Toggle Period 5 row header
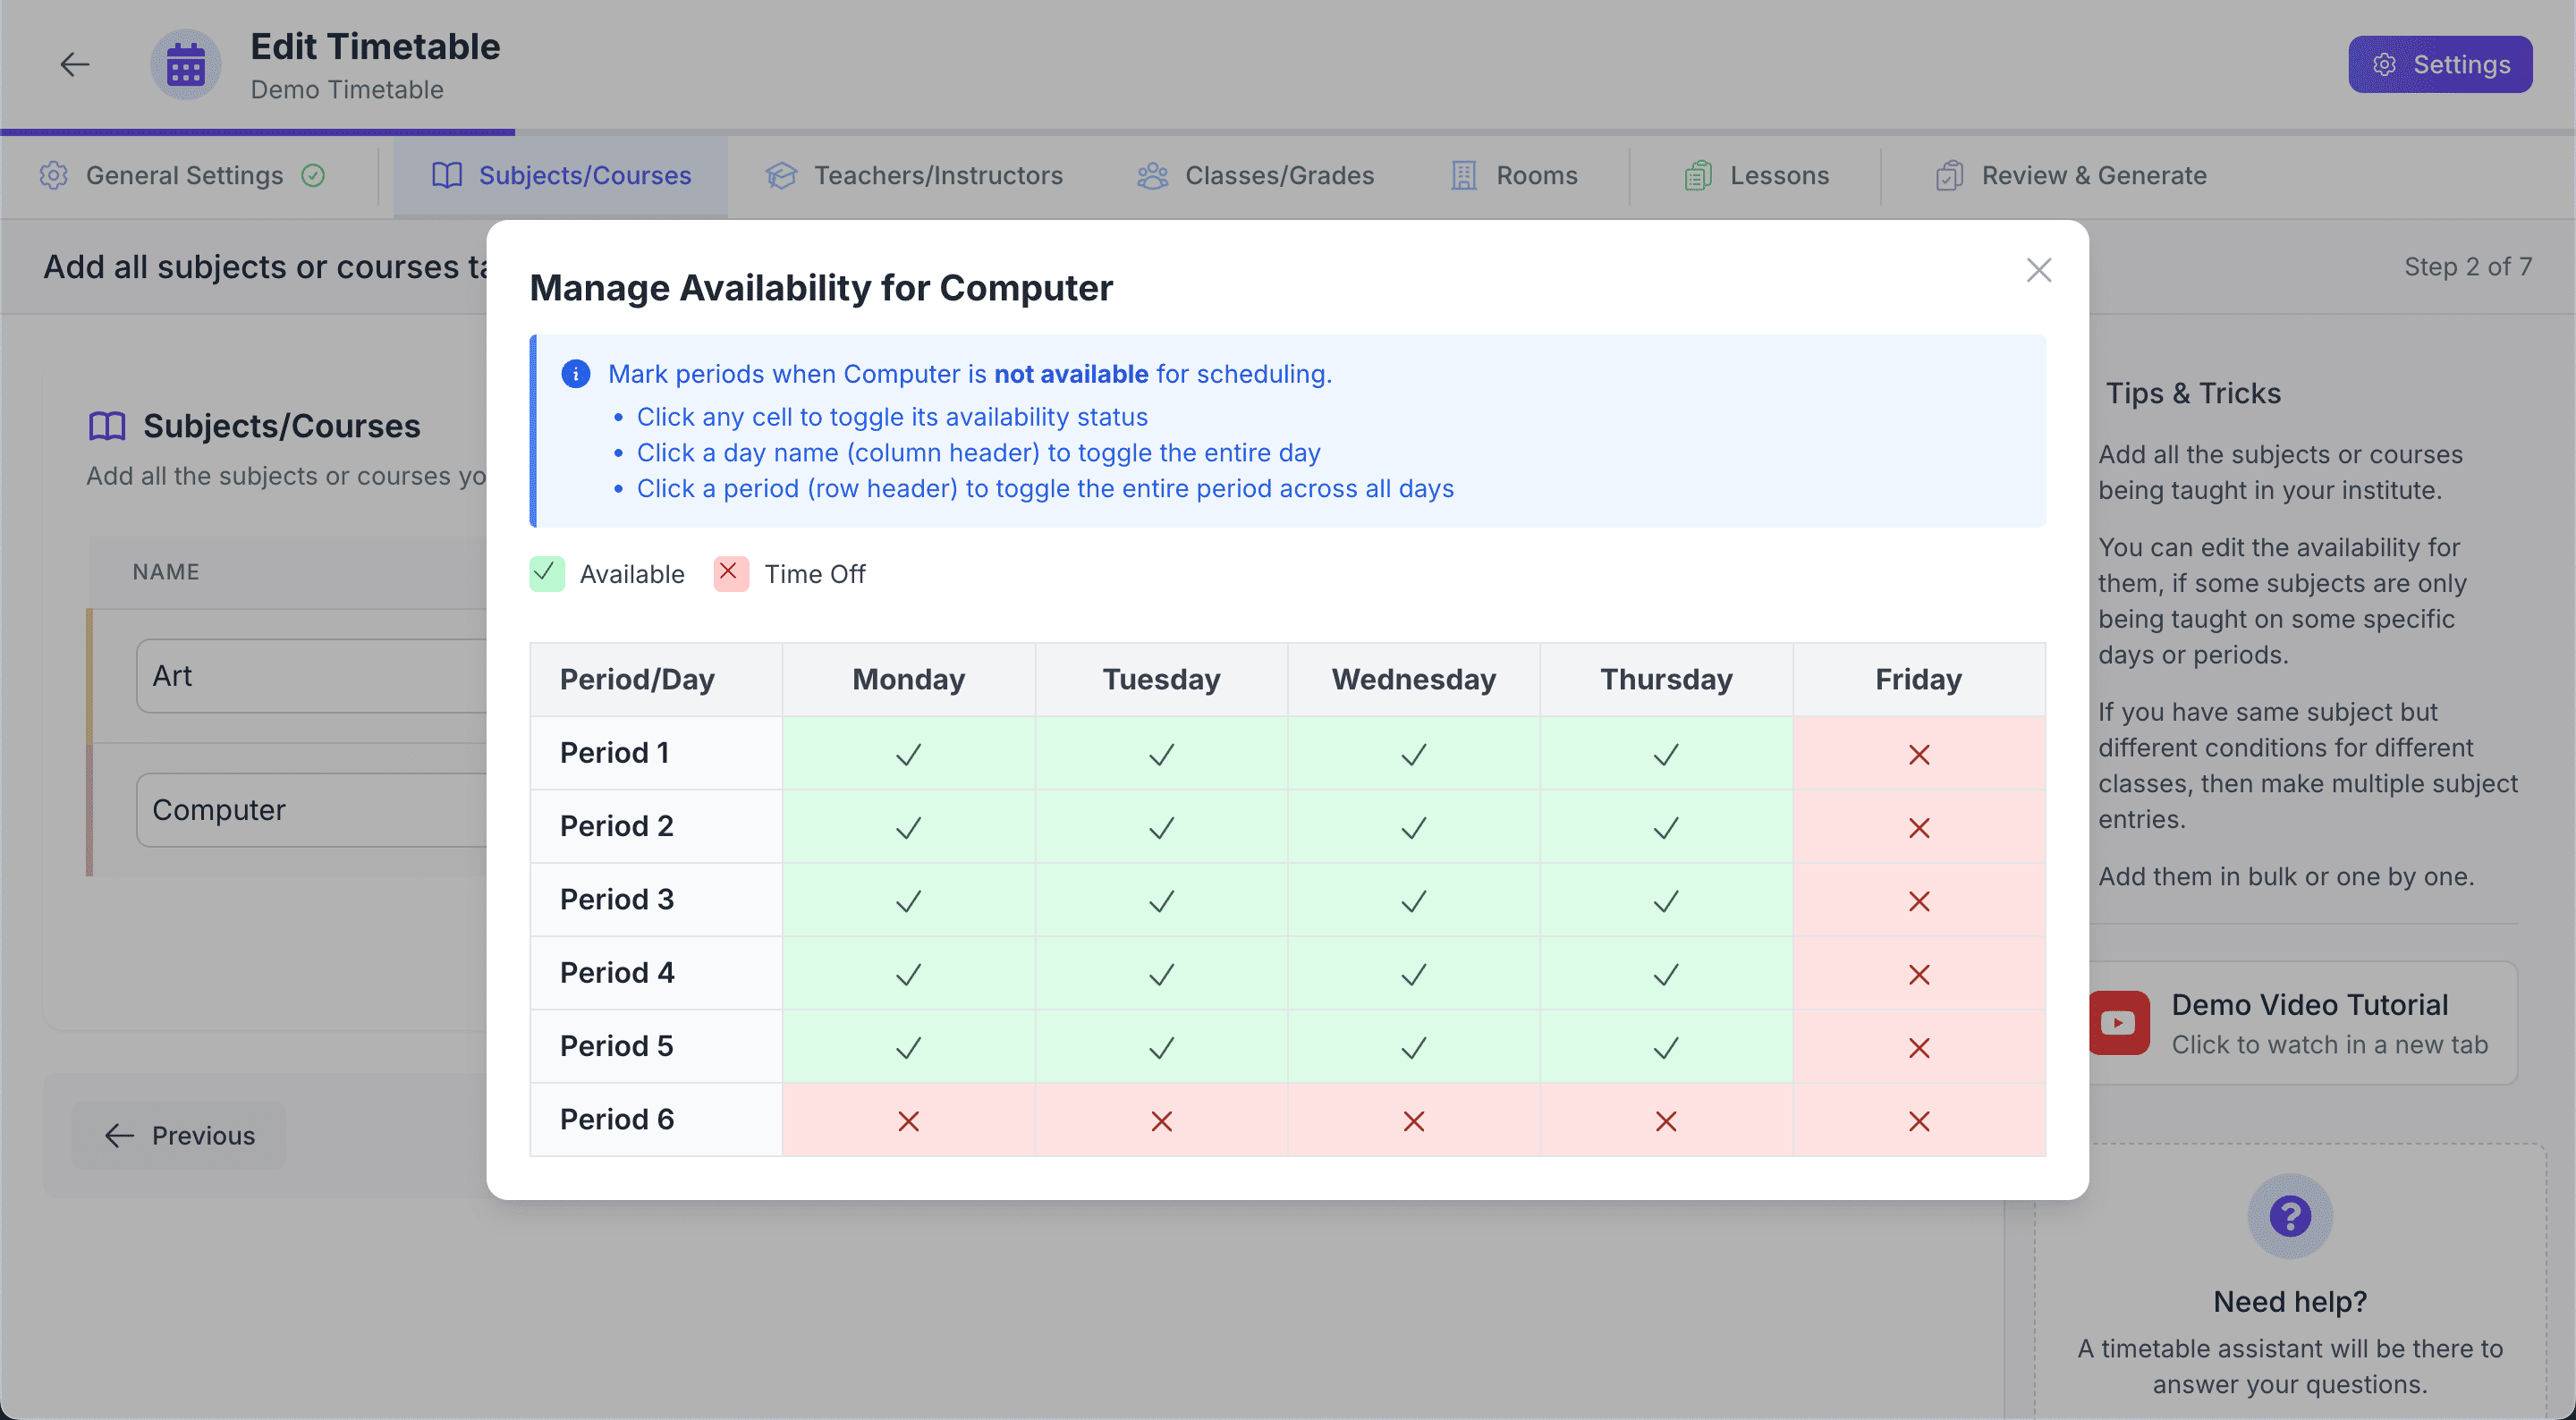The width and height of the screenshot is (2576, 1420). pos(656,1046)
